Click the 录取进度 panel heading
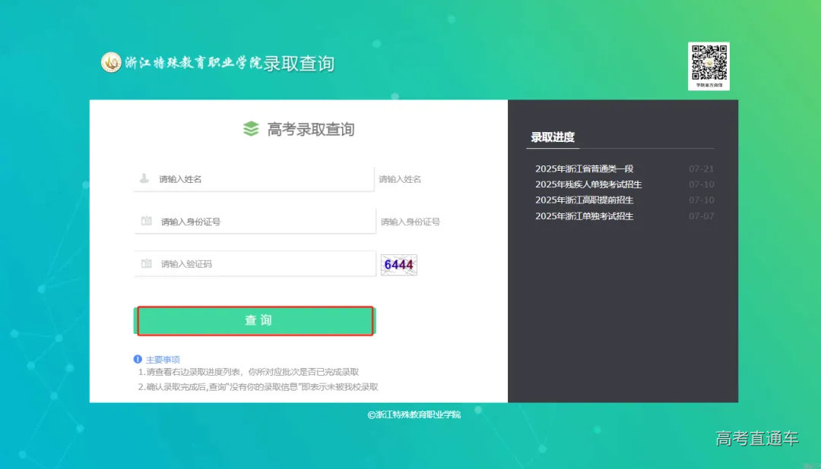Screen dimensions: 821x469 (553, 137)
